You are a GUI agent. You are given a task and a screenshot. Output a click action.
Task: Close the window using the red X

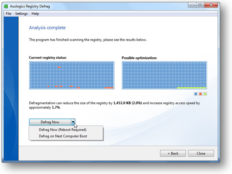tap(212, 6)
